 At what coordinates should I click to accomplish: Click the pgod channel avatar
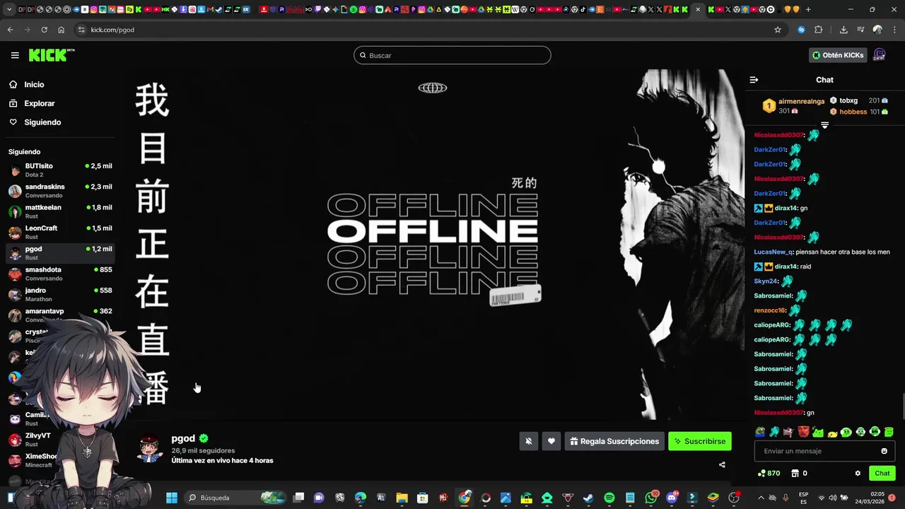pyautogui.click(x=150, y=449)
